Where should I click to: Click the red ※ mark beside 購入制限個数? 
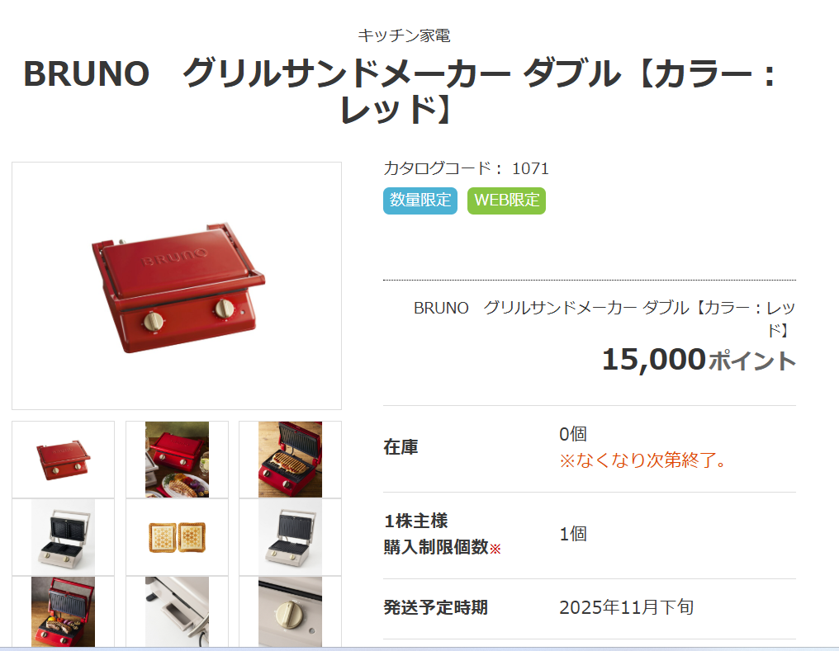pos(495,549)
